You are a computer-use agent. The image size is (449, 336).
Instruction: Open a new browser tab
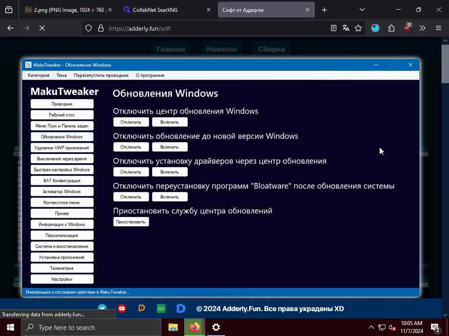(324, 10)
